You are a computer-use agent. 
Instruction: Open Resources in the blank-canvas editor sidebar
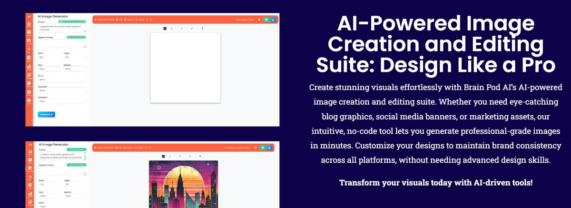pyautogui.click(x=29, y=42)
